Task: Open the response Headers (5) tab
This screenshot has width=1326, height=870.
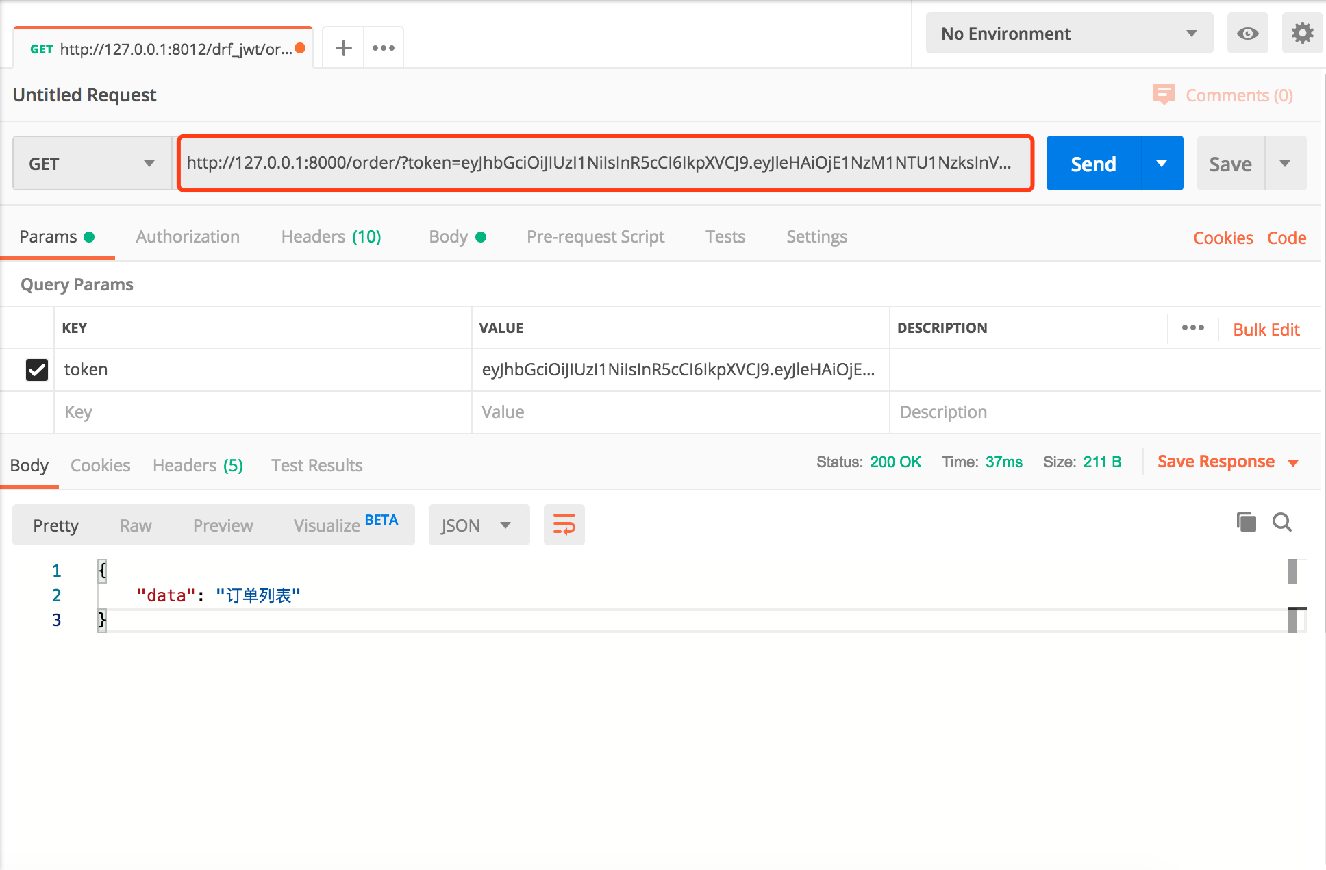Action: pyautogui.click(x=198, y=466)
